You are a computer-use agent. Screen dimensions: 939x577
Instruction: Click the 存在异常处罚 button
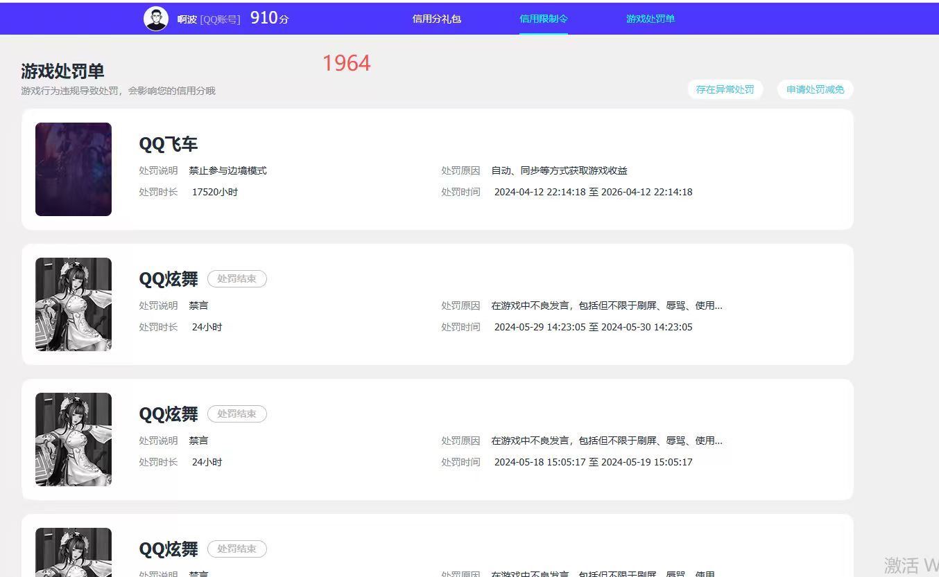[725, 89]
